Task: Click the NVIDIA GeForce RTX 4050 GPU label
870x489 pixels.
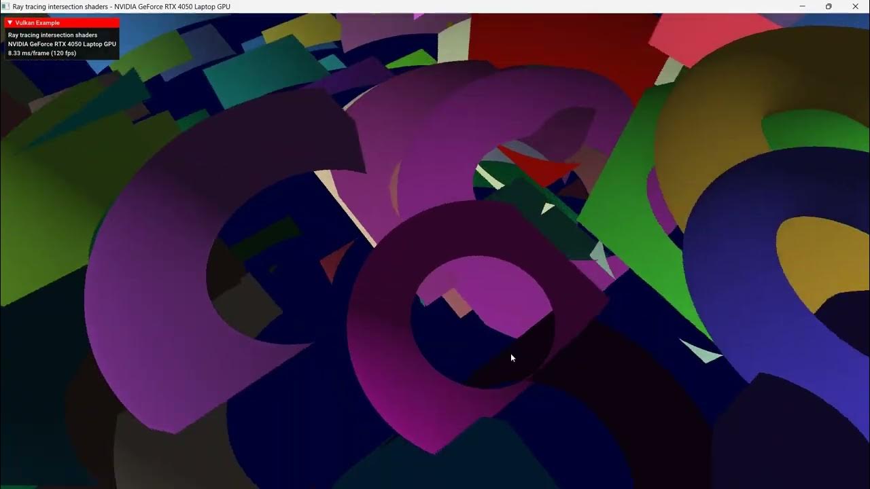Action: click(61, 43)
